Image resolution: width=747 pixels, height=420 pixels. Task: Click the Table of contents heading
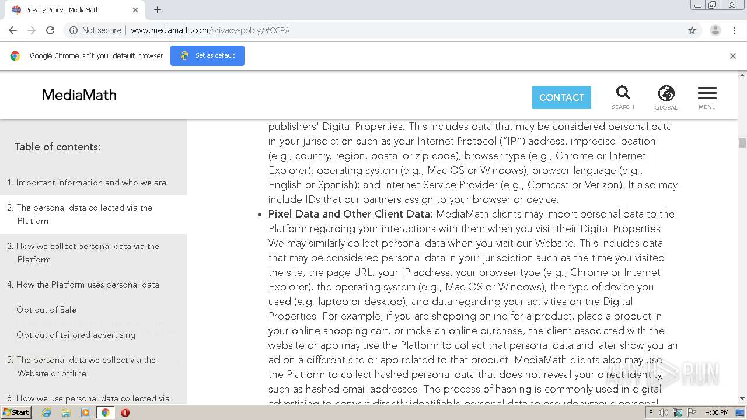(57, 147)
